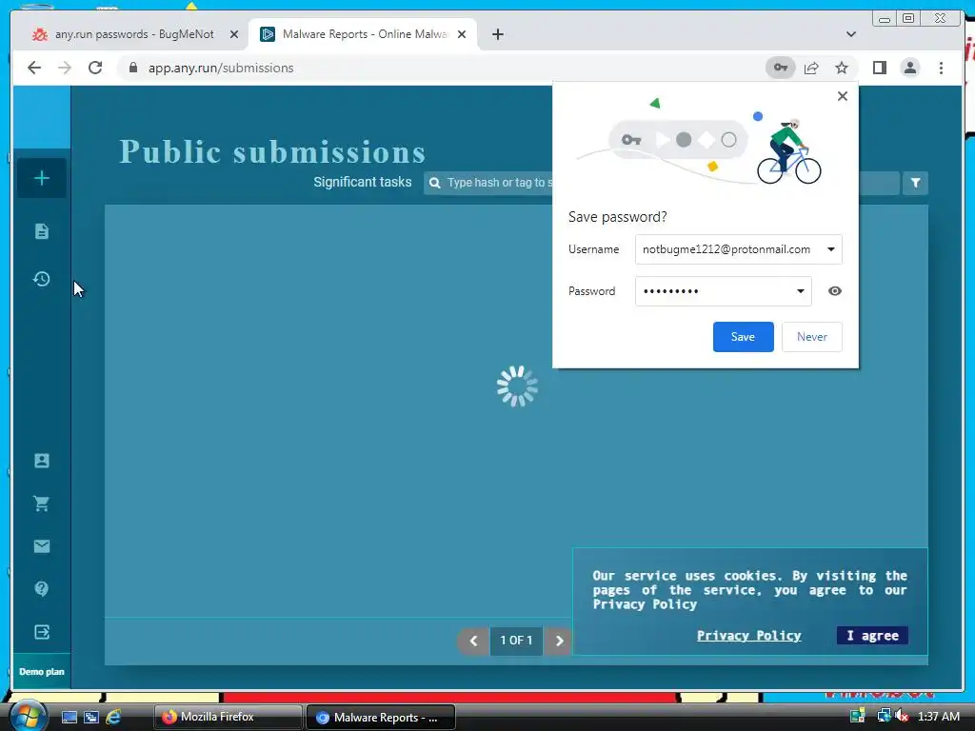Bookmark the page with the star icon
The height and width of the screenshot is (731, 975).
coord(842,68)
